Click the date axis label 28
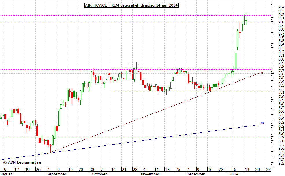The width and height of the screenshot is (285, 176). 135,170
